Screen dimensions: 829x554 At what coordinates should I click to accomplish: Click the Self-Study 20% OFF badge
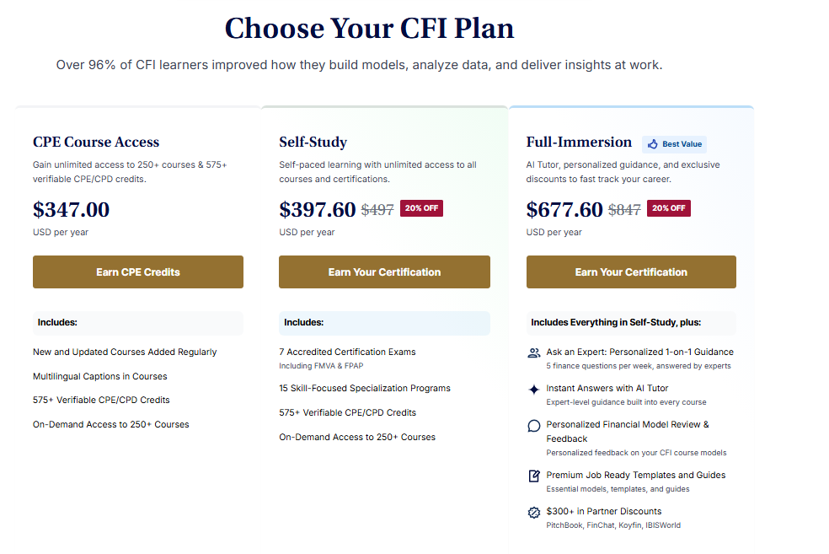pos(421,208)
